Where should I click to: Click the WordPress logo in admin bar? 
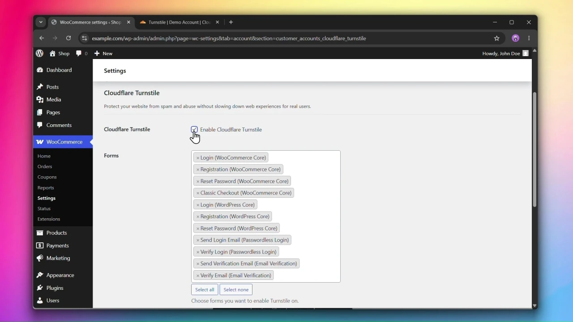[x=40, y=53]
